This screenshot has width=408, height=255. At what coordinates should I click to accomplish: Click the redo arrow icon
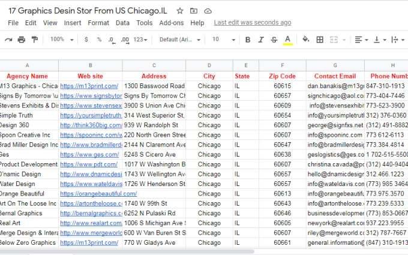8,40
